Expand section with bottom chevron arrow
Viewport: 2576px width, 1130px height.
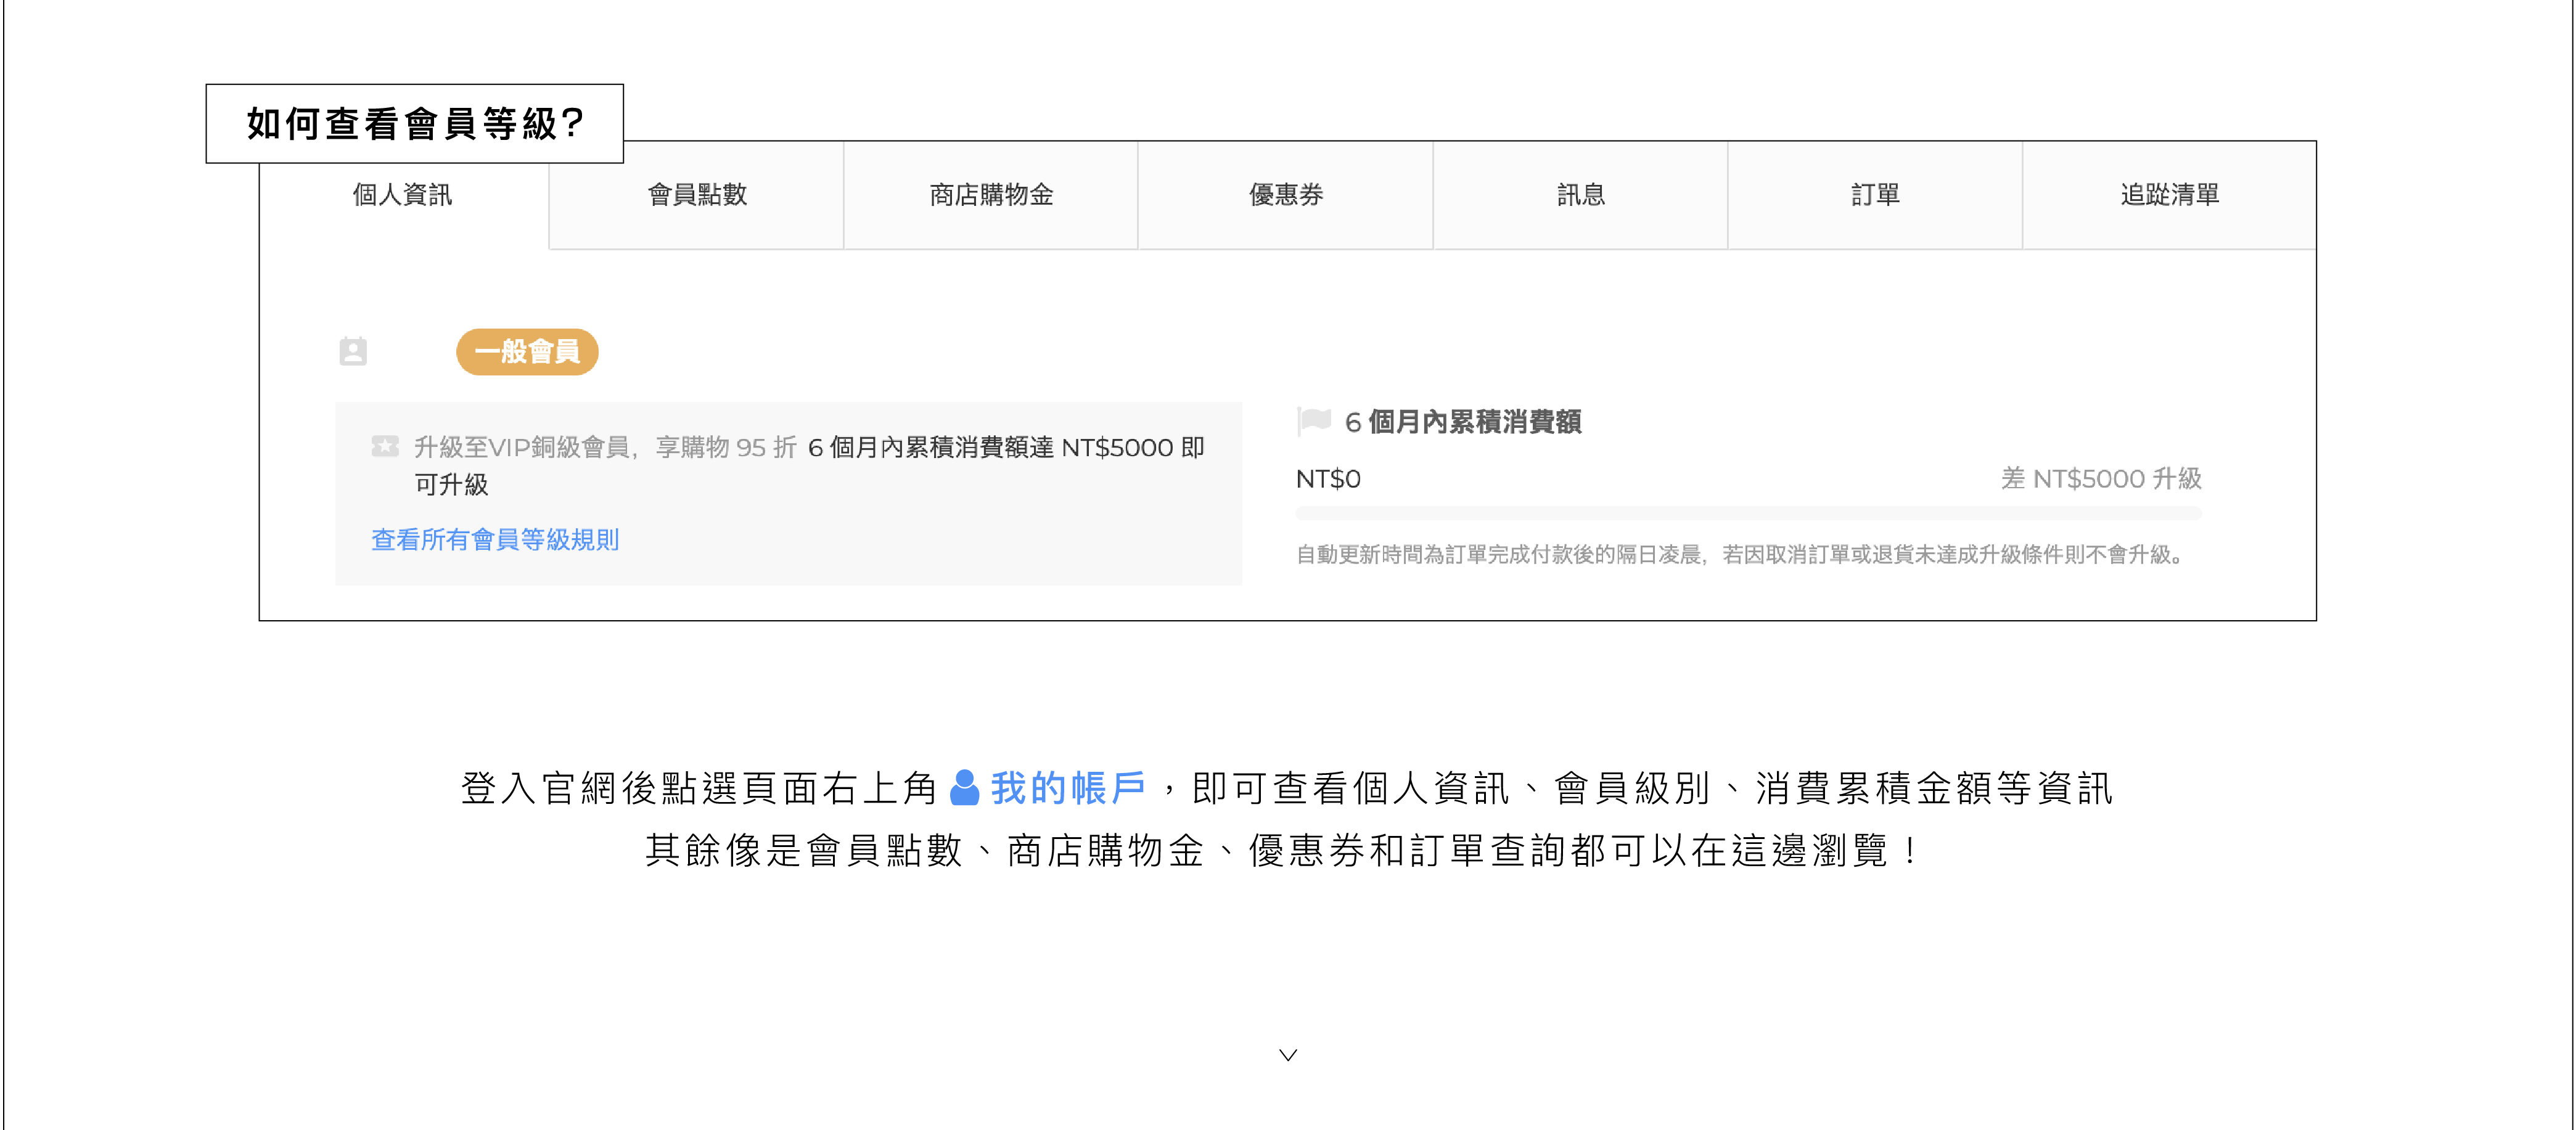pos(1288,1055)
